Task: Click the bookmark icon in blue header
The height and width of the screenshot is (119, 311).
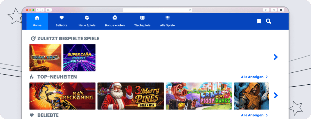Action: [x=259, y=21]
